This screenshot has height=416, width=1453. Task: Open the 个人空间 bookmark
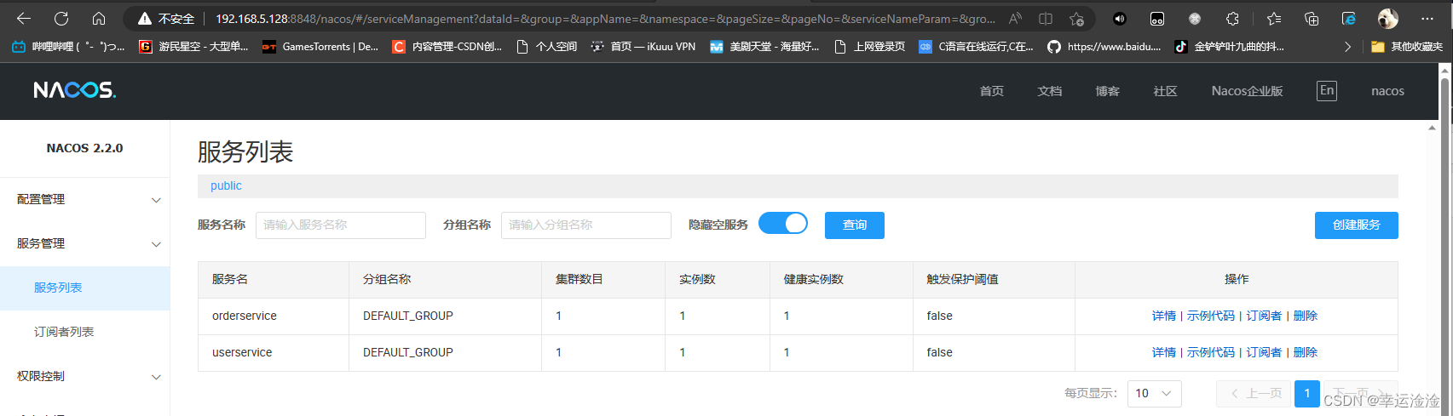coord(547,47)
